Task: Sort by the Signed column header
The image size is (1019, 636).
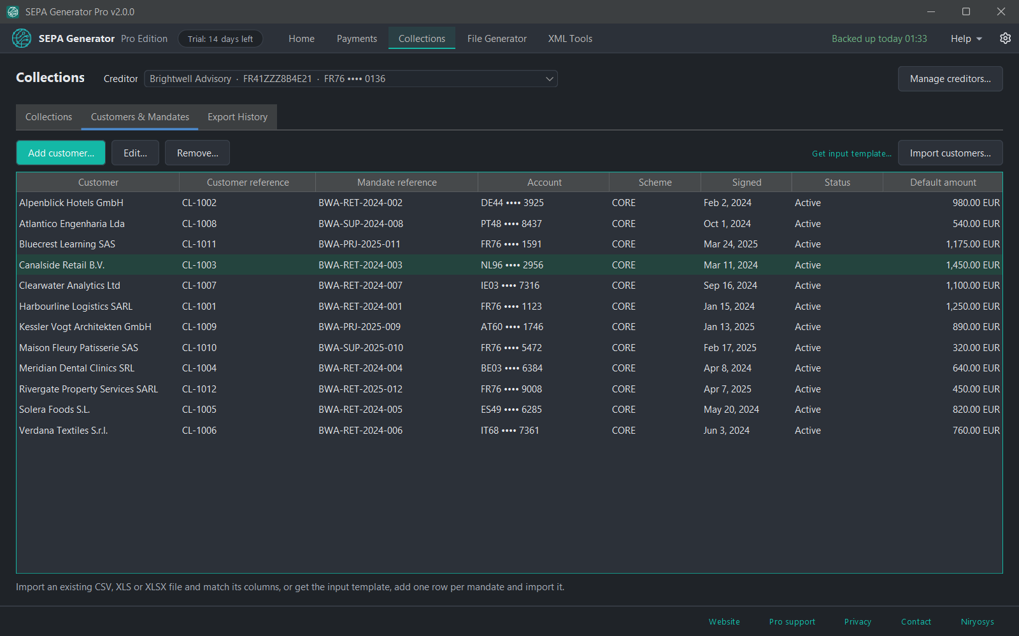Action: click(x=746, y=183)
